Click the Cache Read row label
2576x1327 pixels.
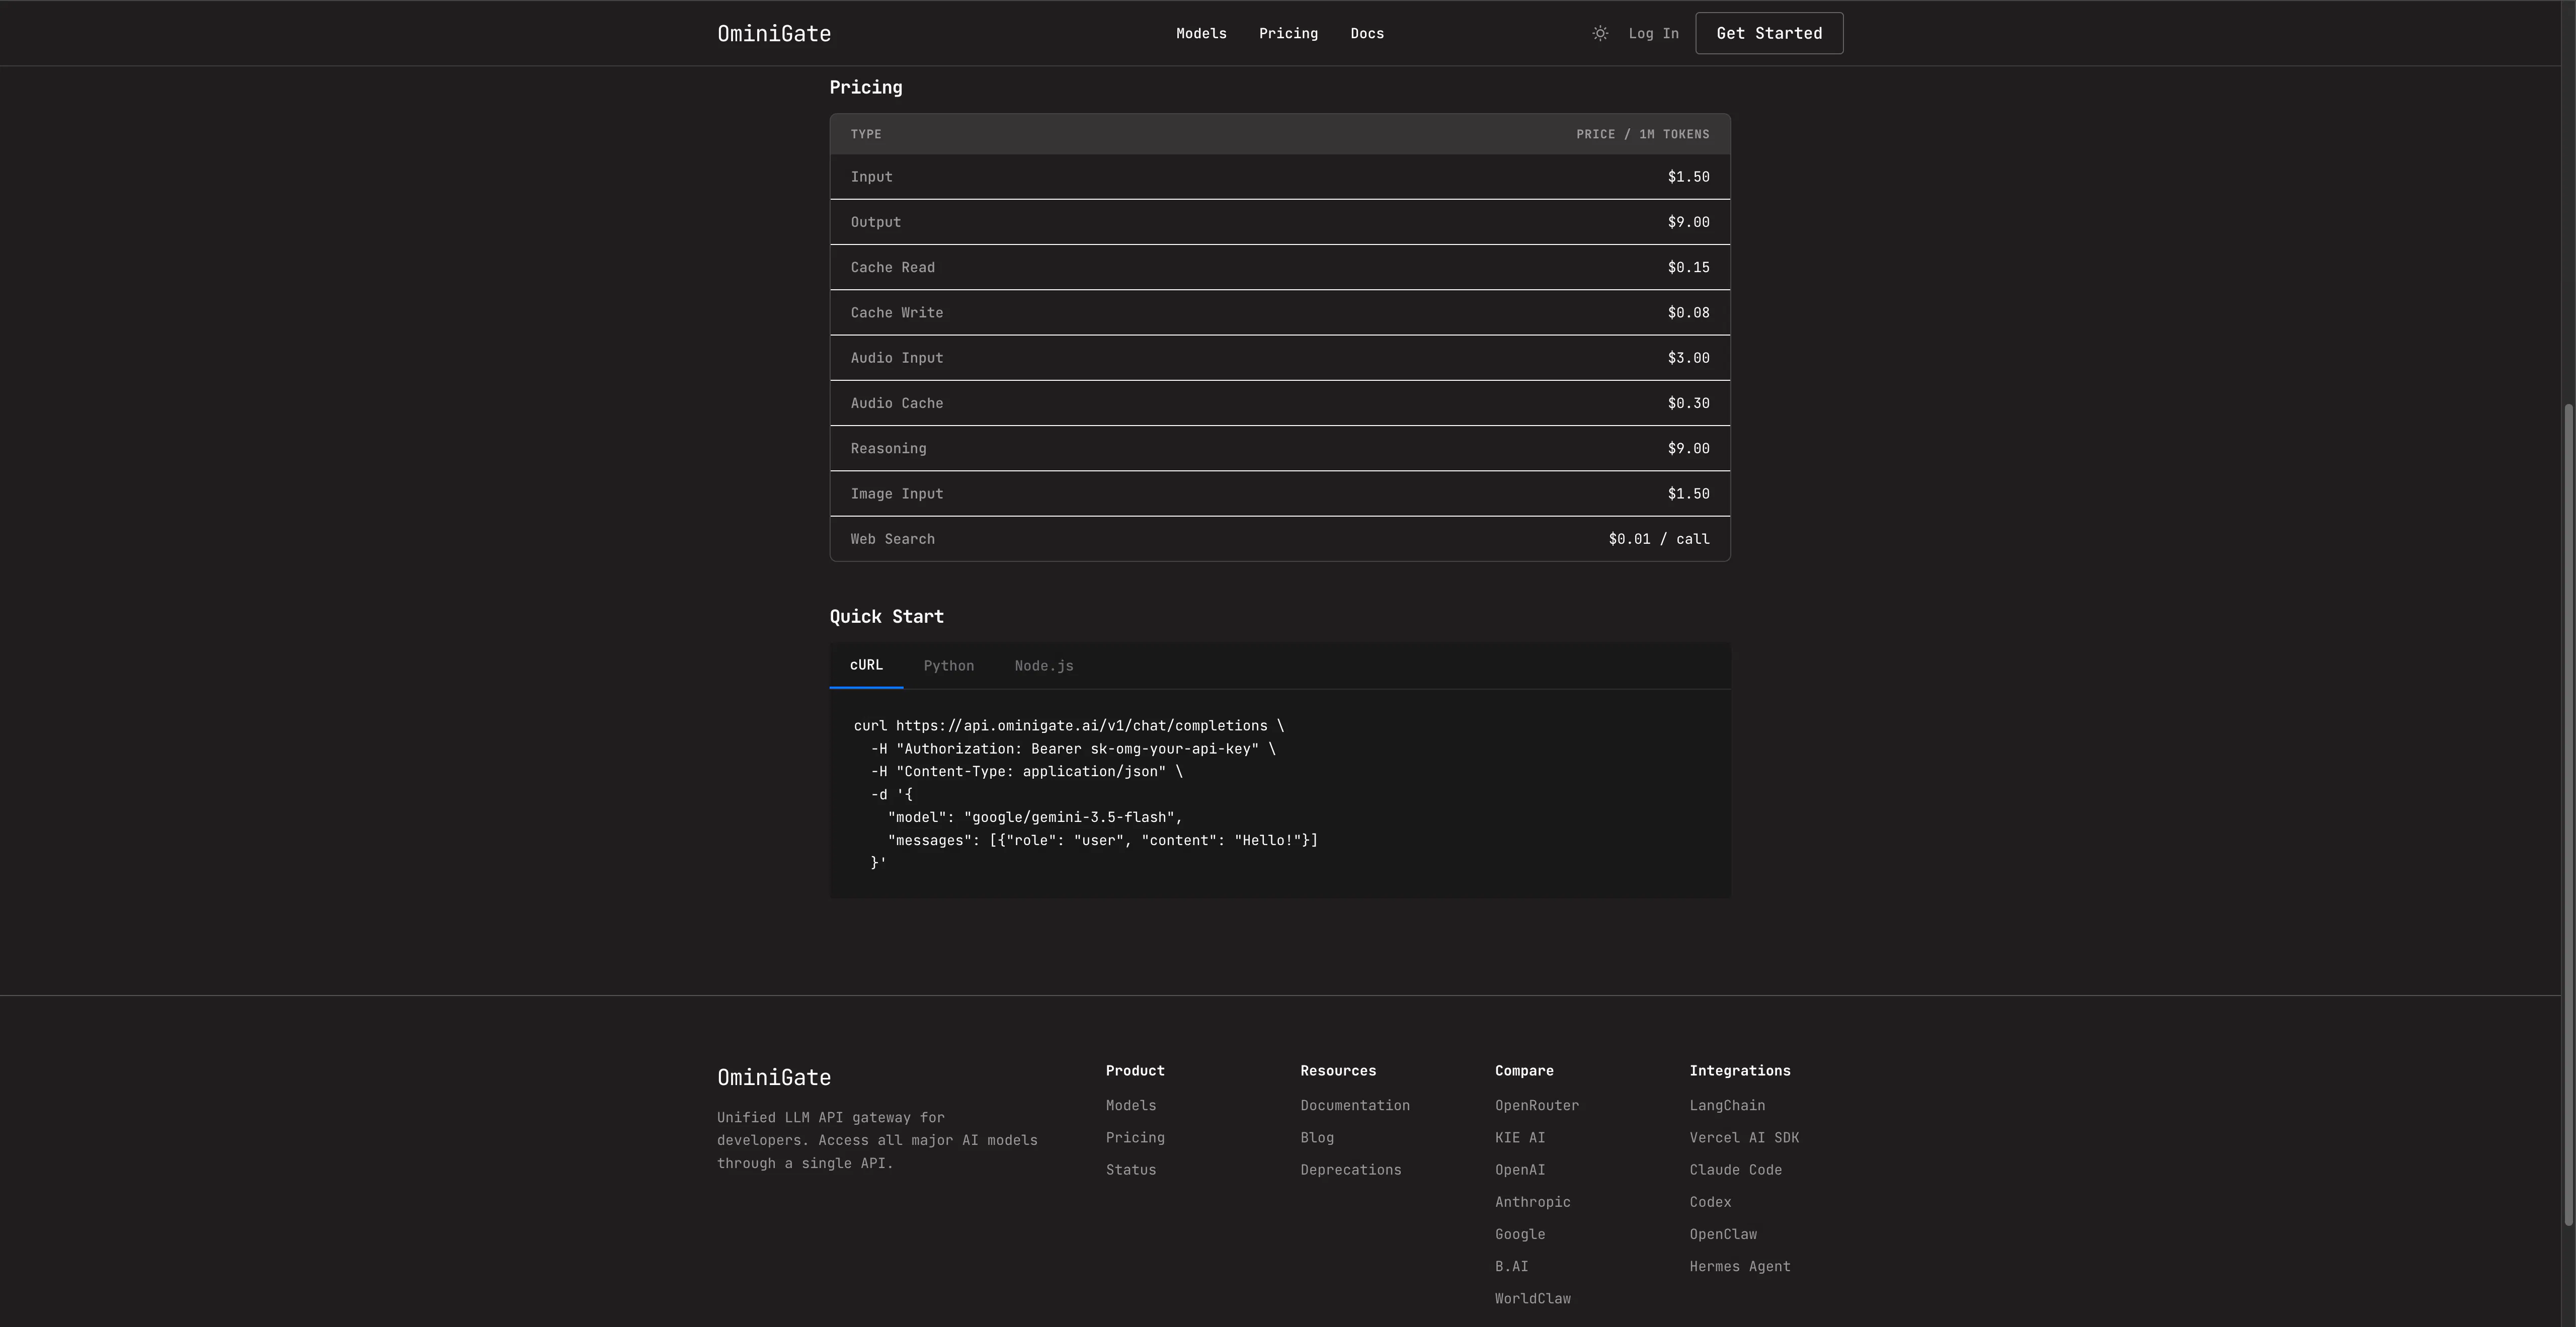point(892,267)
